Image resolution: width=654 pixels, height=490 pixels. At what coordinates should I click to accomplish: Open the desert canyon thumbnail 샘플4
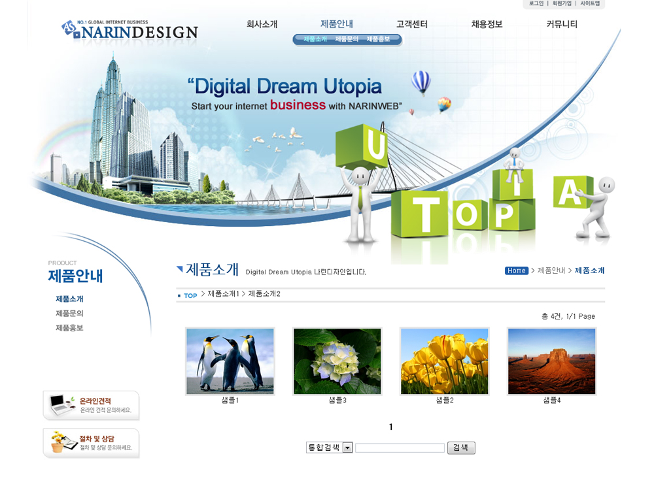tap(551, 361)
